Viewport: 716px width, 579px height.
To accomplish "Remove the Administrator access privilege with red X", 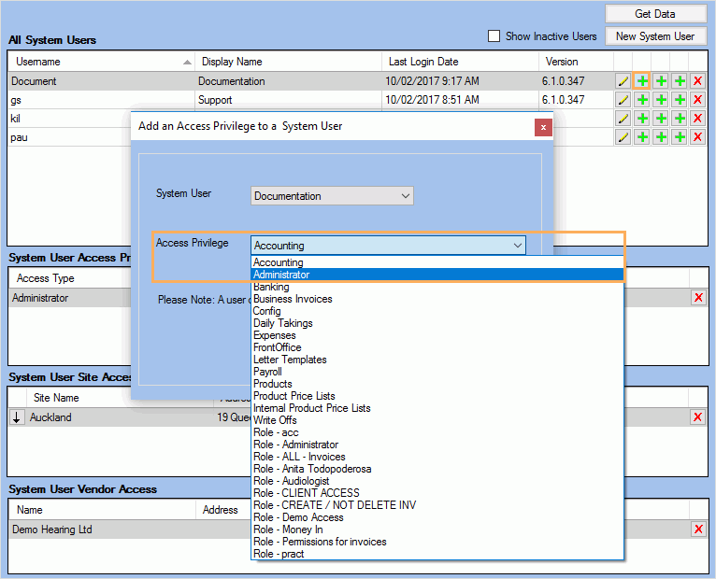I will tap(697, 298).
